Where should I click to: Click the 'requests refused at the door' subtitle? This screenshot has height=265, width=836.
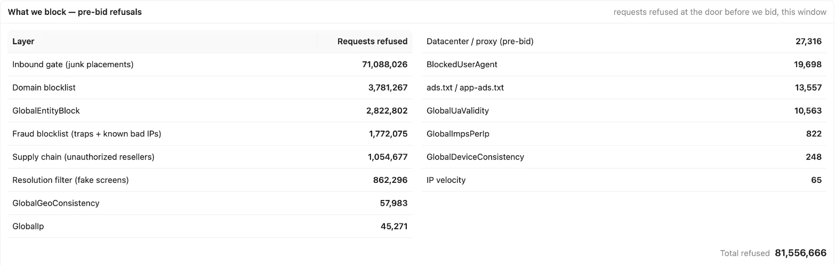(x=720, y=12)
